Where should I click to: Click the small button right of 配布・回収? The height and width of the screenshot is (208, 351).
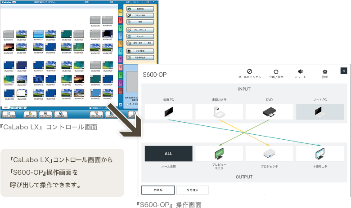point(149,43)
